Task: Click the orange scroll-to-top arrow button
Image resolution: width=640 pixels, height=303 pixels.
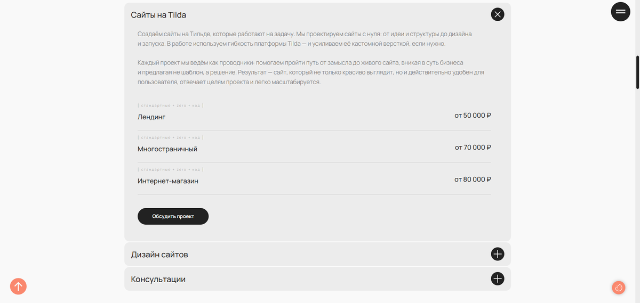Action: point(18,286)
